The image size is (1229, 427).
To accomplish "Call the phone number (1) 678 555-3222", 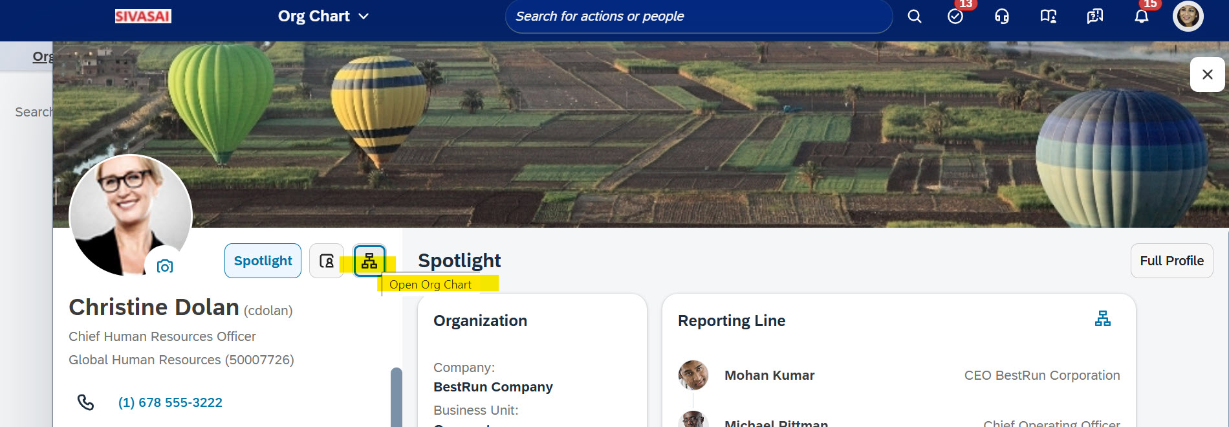I will tap(170, 402).
